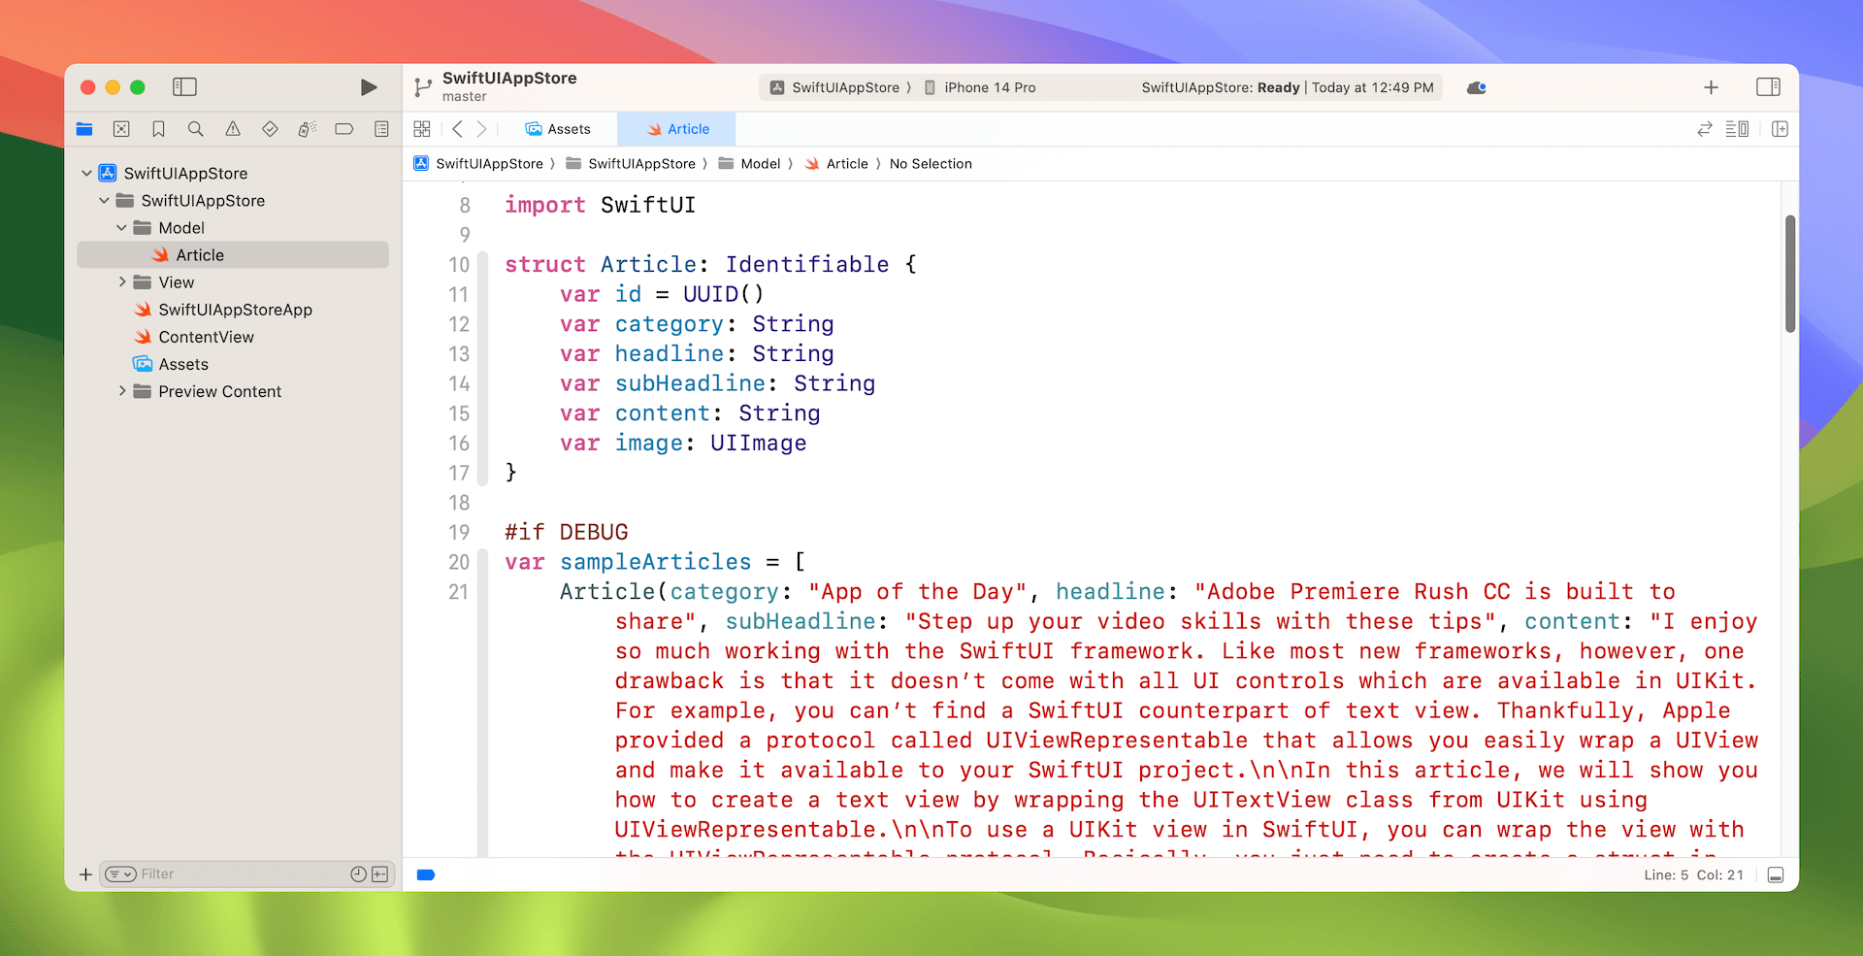Select the Project navigator folder icon

[84, 129]
